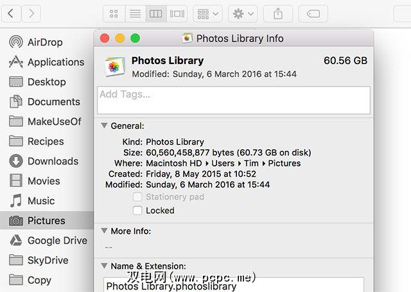Viewport: 411px width, 292px height.
Task: Collapse the General section triangle
Action: (x=104, y=126)
